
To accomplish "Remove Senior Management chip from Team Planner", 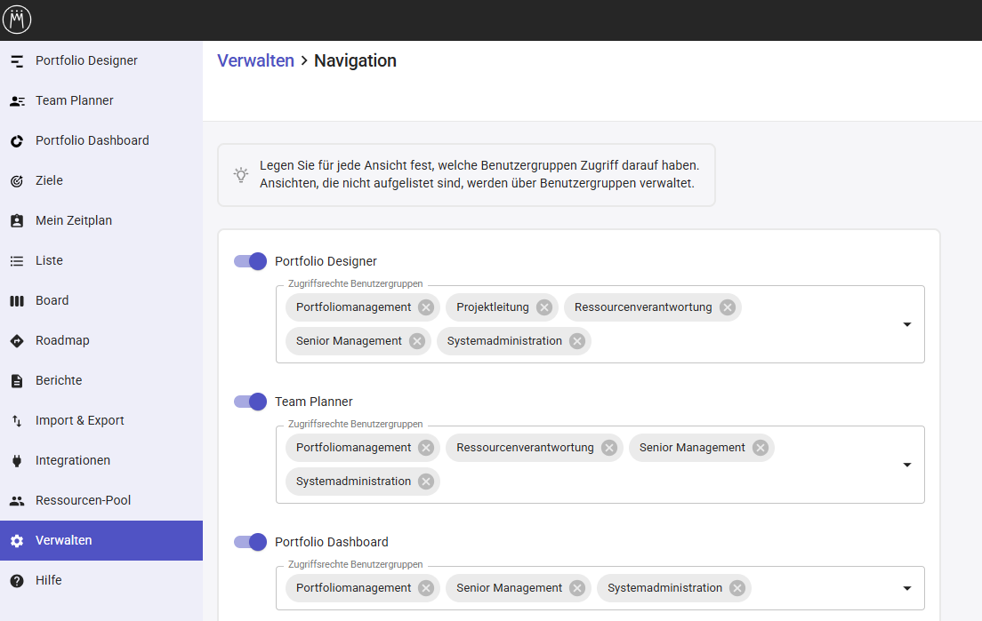I will click(761, 448).
